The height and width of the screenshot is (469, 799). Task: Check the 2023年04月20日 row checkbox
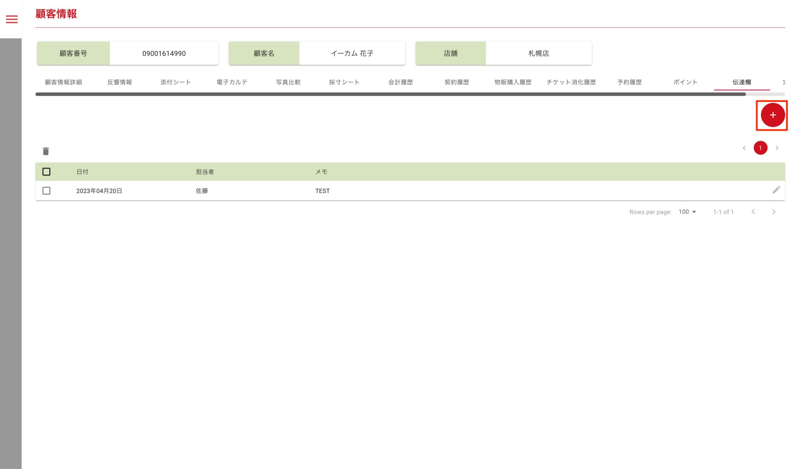(x=46, y=191)
